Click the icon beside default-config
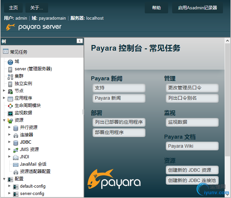Viewport: 231px width, 198px height. [x=16, y=187]
